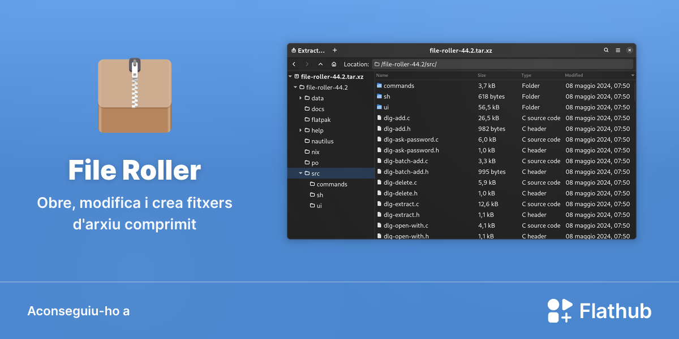The image size is (679, 339).
Task: Click the dlg-ask-password.h file icon
Action: click(379, 150)
